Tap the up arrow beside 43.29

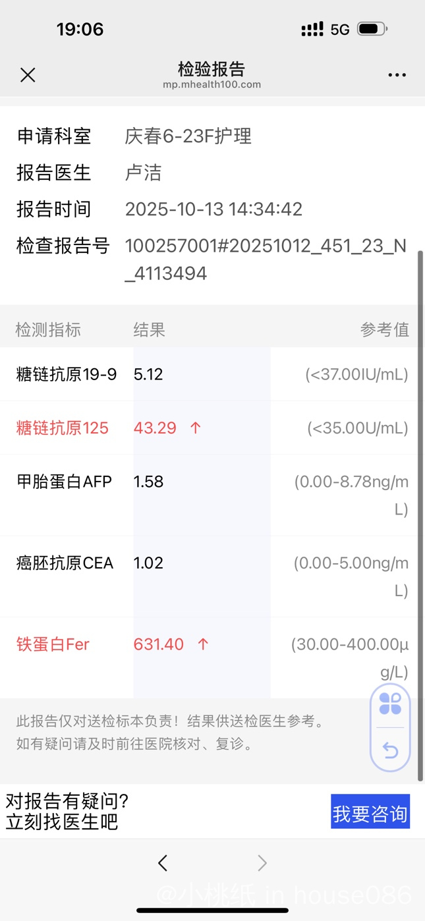195,428
